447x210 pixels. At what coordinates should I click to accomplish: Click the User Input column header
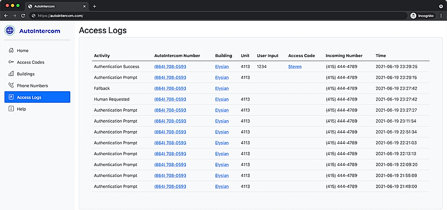(268, 56)
